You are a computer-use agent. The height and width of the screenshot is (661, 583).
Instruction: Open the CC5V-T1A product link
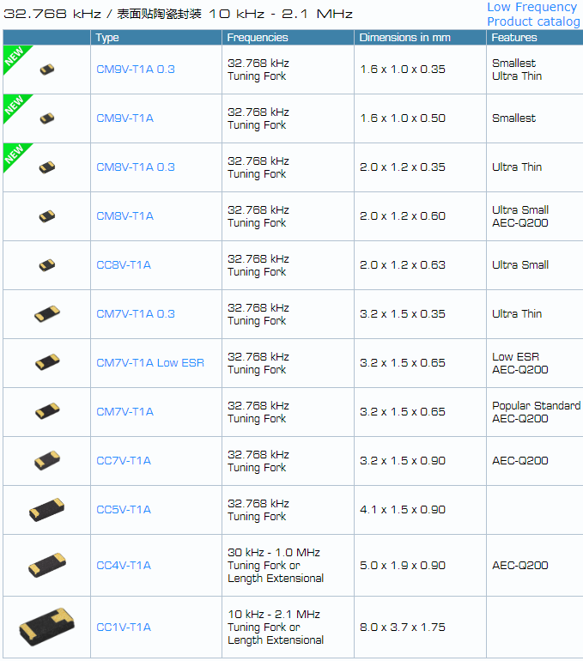pos(123,510)
